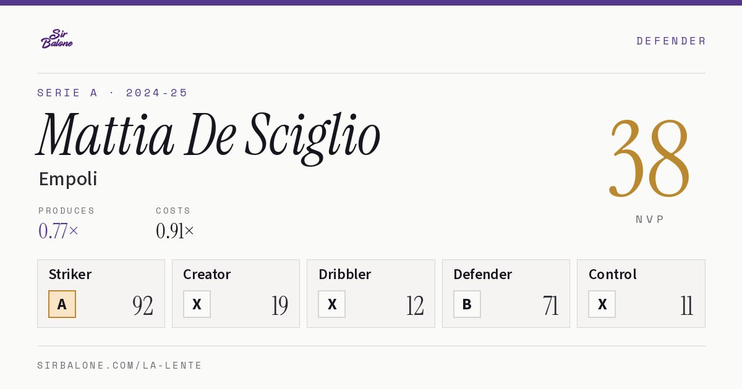The width and height of the screenshot is (742, 389).
Task: Click the Produces 0.77× value
Action: pyautogui.click(x=59, y=231)
